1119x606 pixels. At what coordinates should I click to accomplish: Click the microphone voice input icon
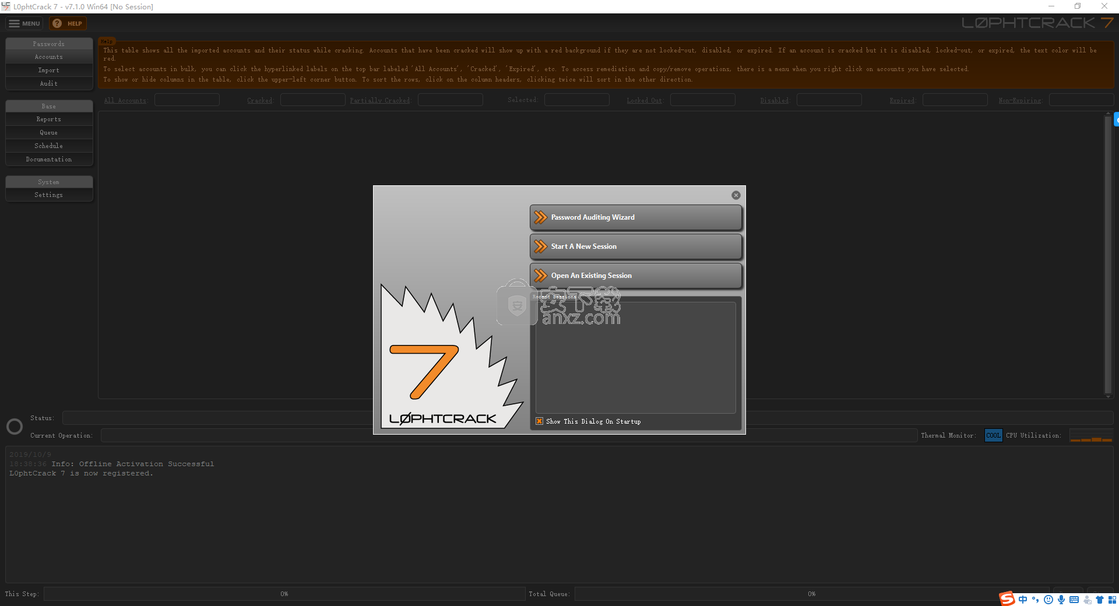coord(1061,600)
